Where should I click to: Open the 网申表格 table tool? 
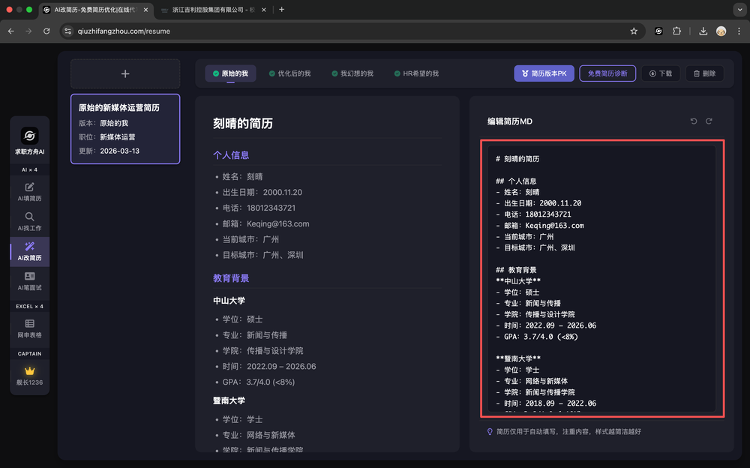tap(29, 328)
